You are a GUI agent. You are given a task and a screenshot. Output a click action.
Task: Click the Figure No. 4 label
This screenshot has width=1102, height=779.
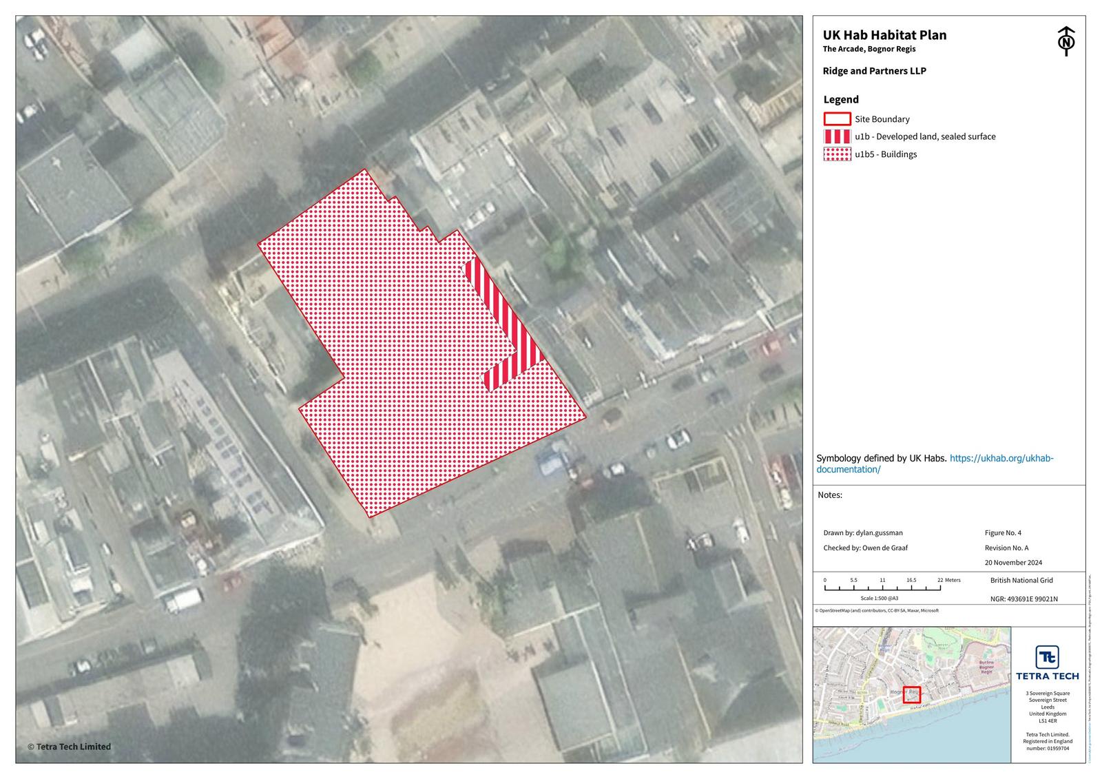pyautogui.click(x=1003, y=533)
